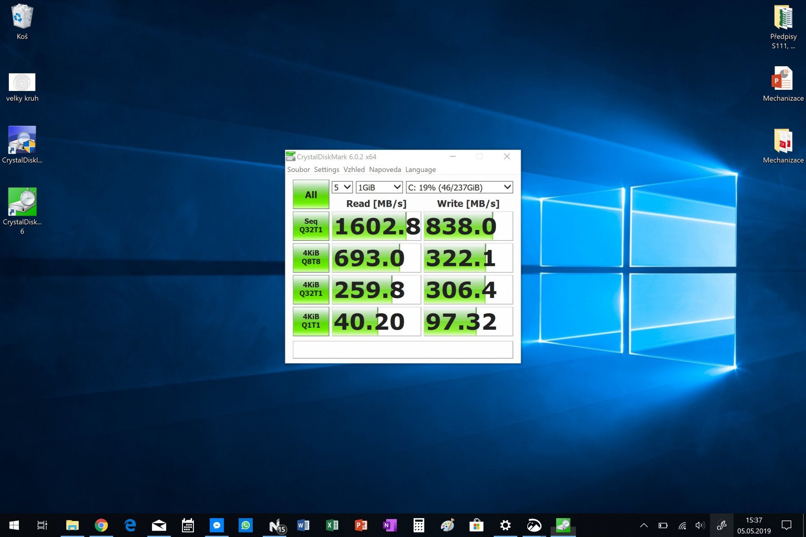Open Microsoft Edge from the taskbar
This screenshot has width=806, height=537.
point(130,525)
